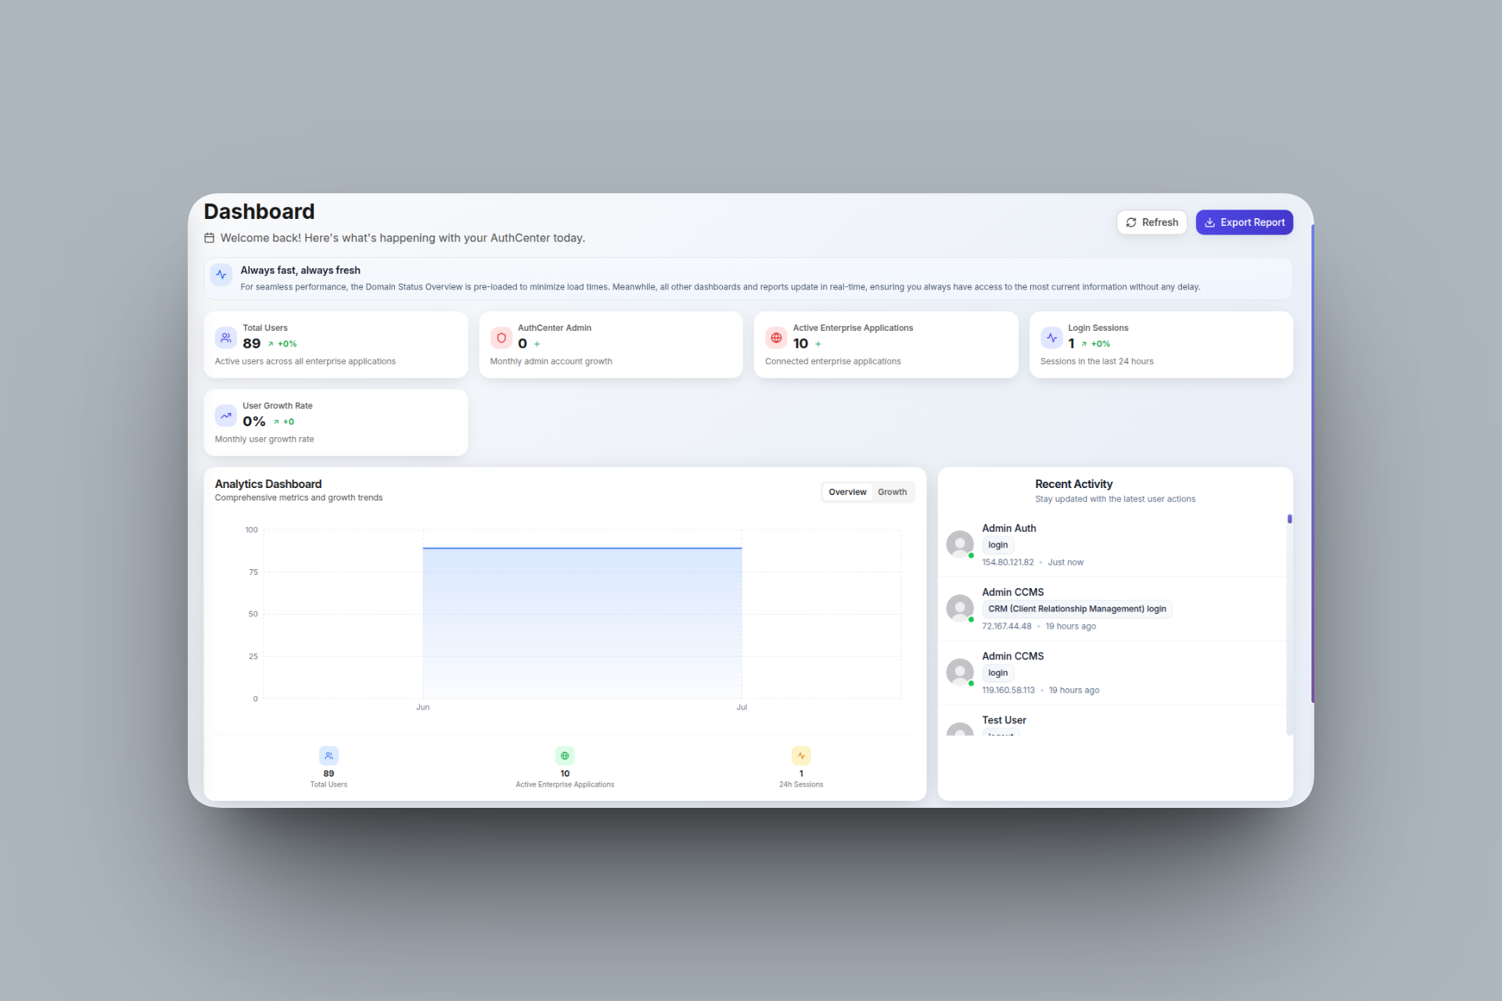Click the 'Just now' timestamp
This screenshot has height=1001, width=1502.
[x=1065, y=562]
